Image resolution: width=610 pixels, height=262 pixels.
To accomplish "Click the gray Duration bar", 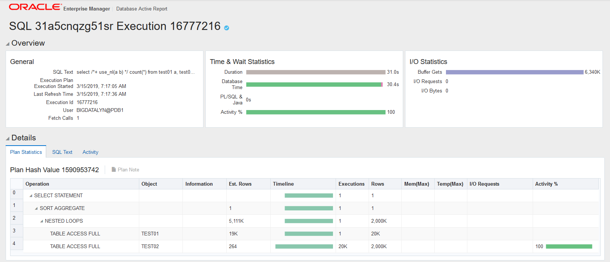I will (x=316, y=72).
